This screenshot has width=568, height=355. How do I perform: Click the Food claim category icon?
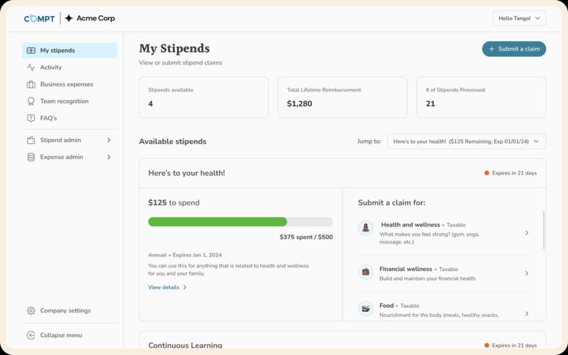click(x=366, y=310)
